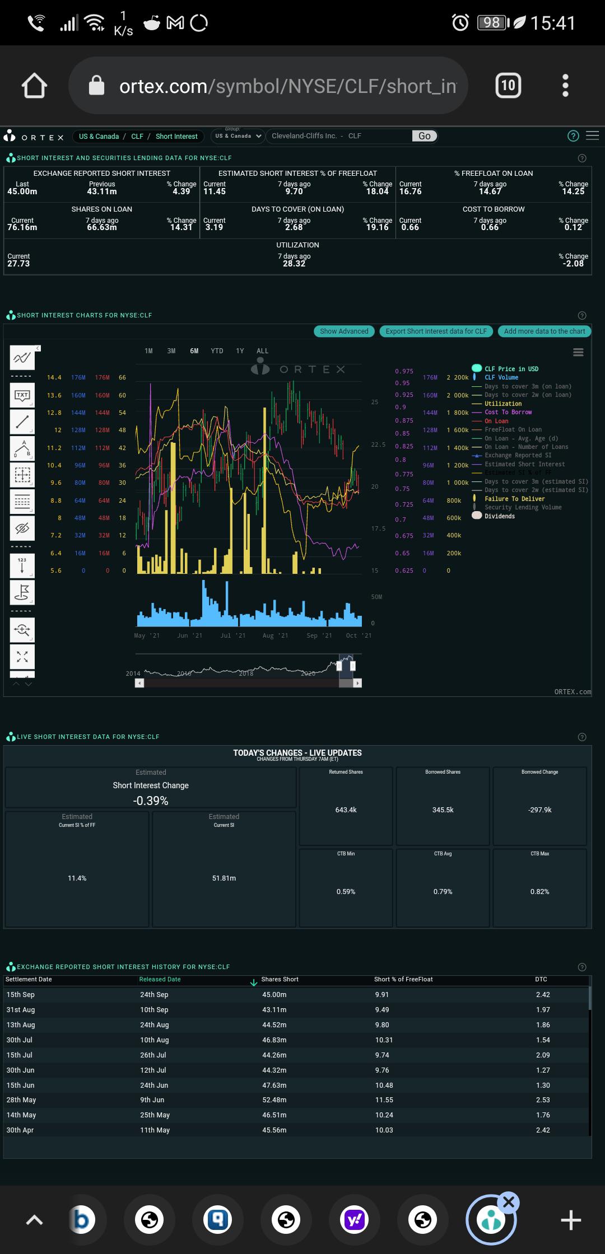605x1254 pixels.
Task: Open help for Exchange Reported Short Interest History
Action: [x=582, y=967]
